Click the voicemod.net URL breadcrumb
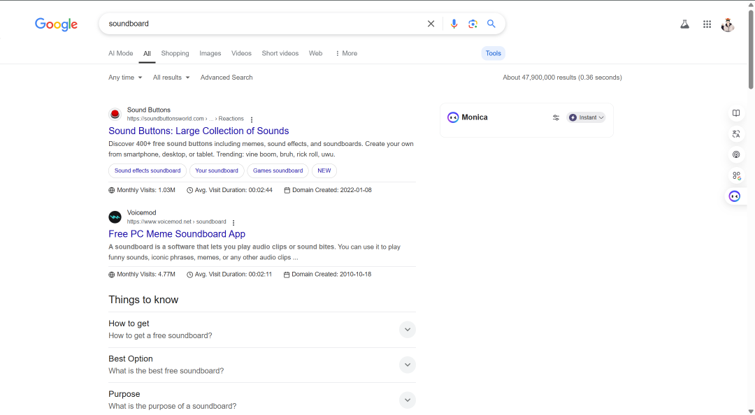Image resolution: width=755 pixels, height=415 pixels. [x=176, y=222]
